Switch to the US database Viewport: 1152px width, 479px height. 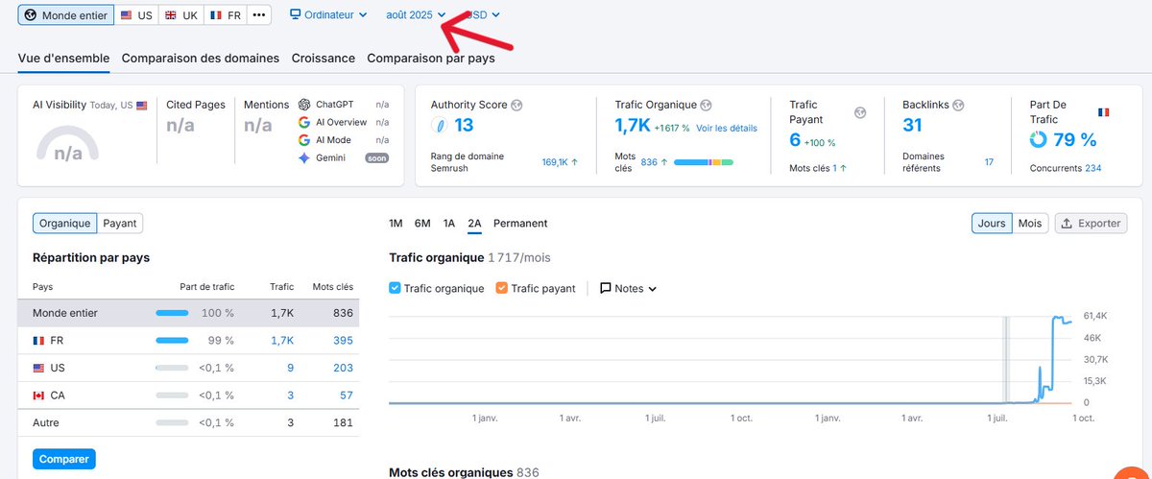coord(136,15)
